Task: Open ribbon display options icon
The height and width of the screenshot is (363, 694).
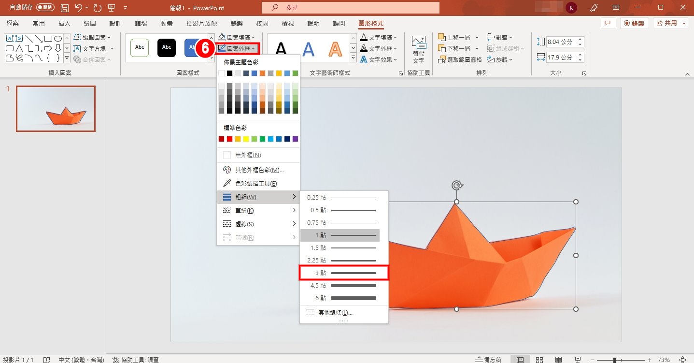Action: pyautogui.click(x=616, y=8)
